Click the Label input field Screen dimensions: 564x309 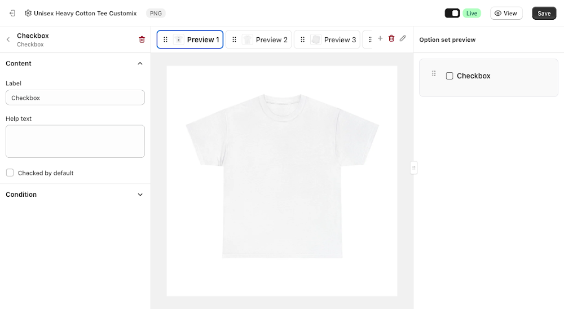(75, 98)
